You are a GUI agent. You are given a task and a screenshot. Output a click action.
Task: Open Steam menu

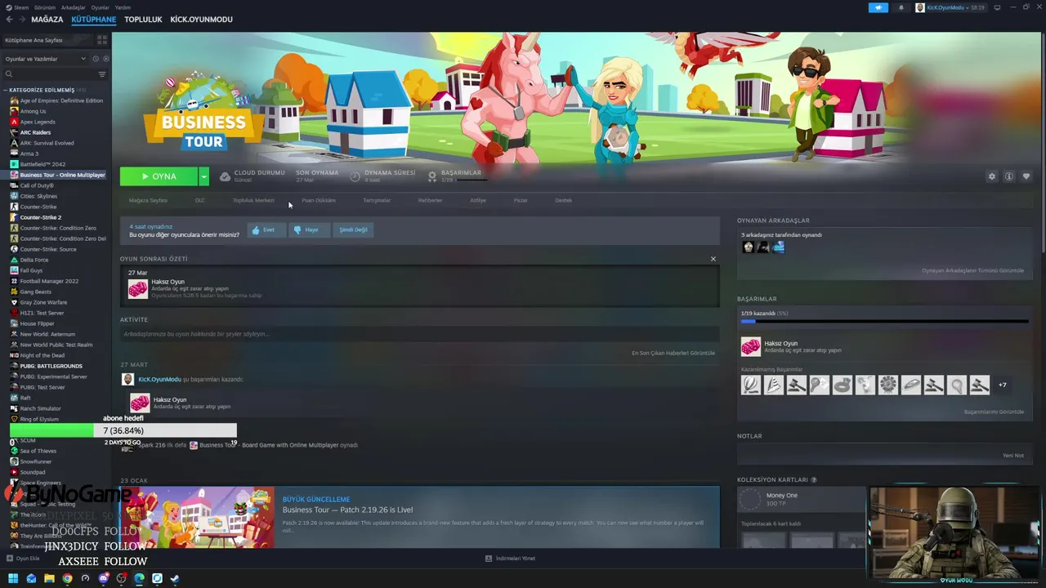[17, 7]
